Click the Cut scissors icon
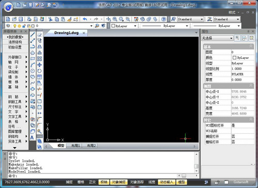The width and height of the screenshot is (258, 188). click(50, 19)
